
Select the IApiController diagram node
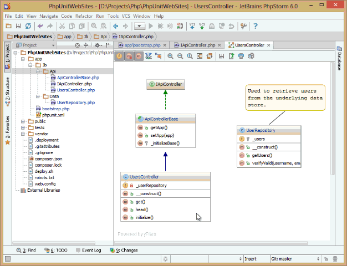(x=166, y=84)
